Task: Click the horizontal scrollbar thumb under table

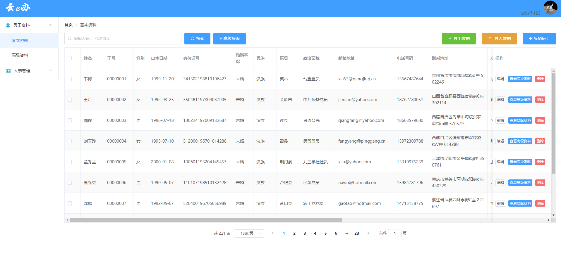Action: pyautogui.click(x=206, y=220)
